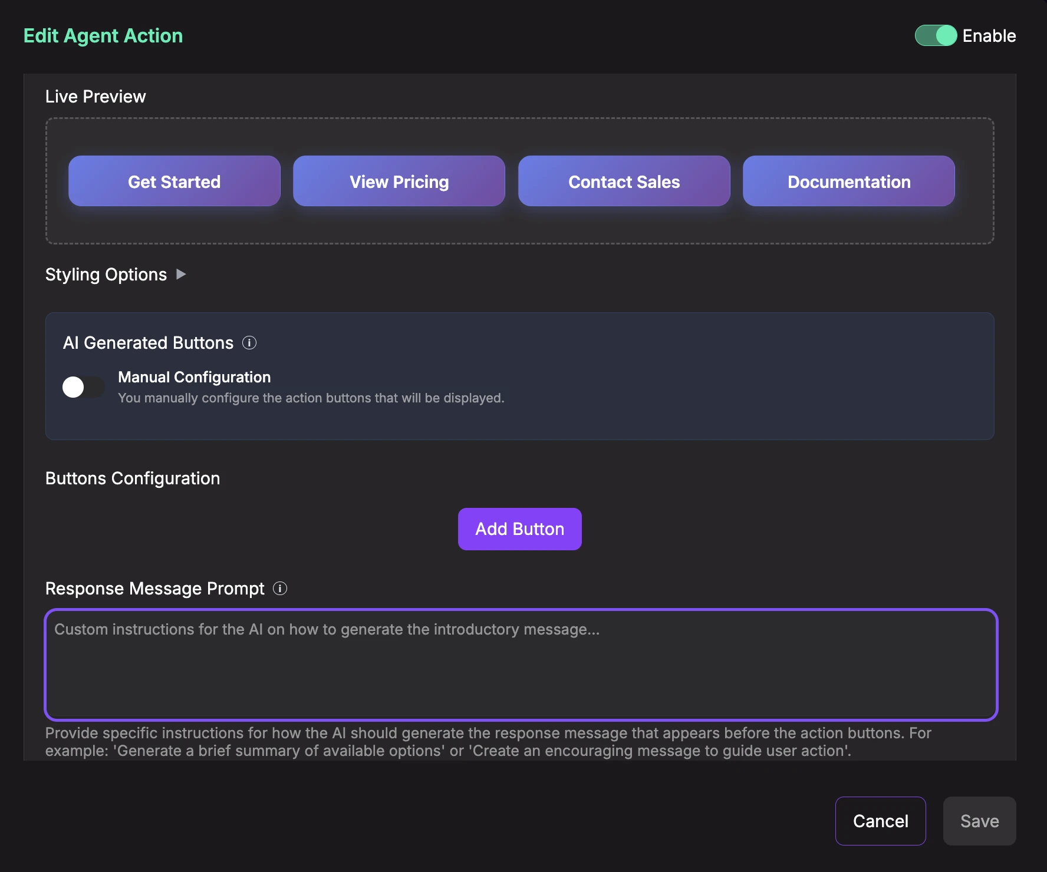Click the Edit Agent Action title
The height and width of the screenshot is (872, 1047).
pyautogui.click(x=103, y=36)
